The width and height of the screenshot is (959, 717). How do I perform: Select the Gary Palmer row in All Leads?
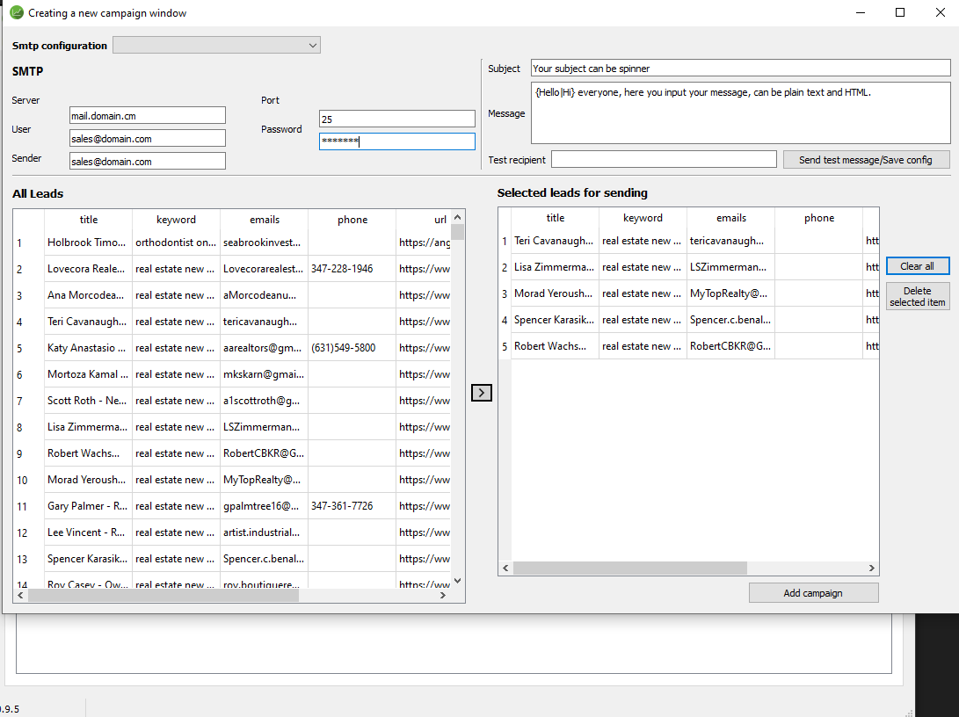pyautogui.click(x=88, y=506)
